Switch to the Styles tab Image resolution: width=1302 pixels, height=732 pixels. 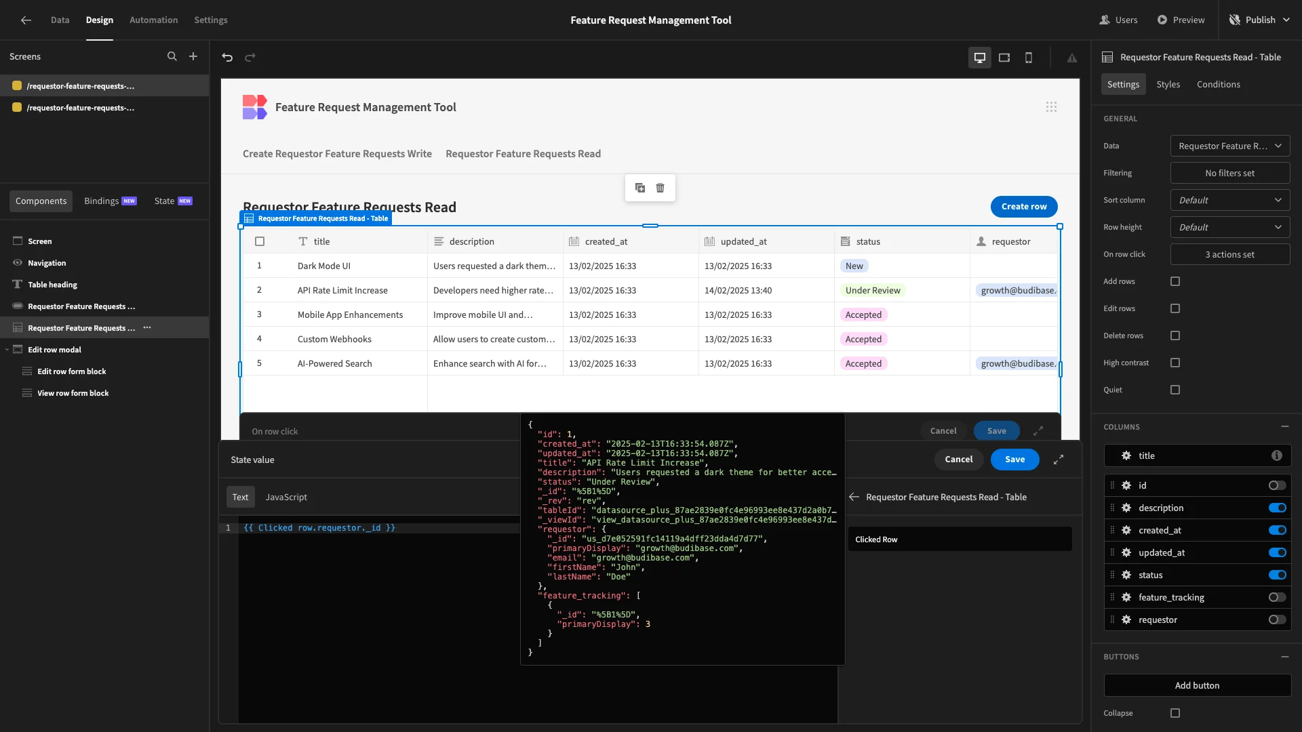pos(1168,84)
